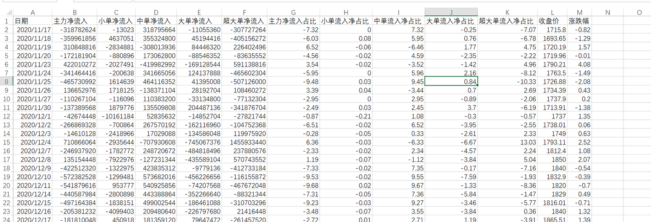Select column M header
651x222 pixels.
[580, 12]
